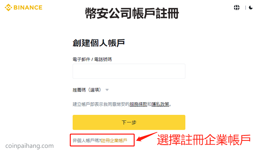Click the BINANCE wordmark text
The height and width of the screenshot is (153, 258).
[28, 8]
